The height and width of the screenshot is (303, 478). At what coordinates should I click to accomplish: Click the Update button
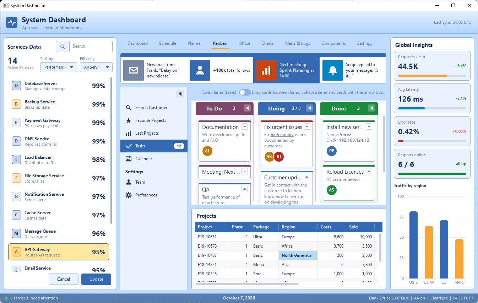[96, 279]
